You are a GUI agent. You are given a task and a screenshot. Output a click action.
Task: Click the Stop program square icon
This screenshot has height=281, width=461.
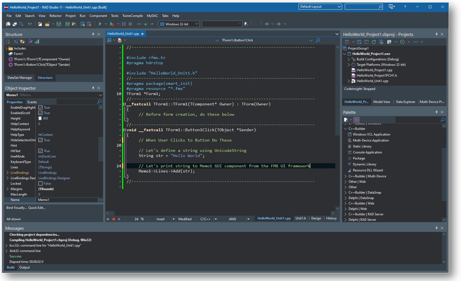pyautogui.click(x=130, y=24)
